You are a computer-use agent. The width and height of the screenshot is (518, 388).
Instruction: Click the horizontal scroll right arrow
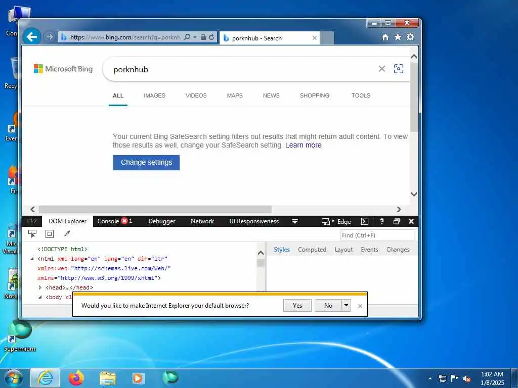pos(399,209)
